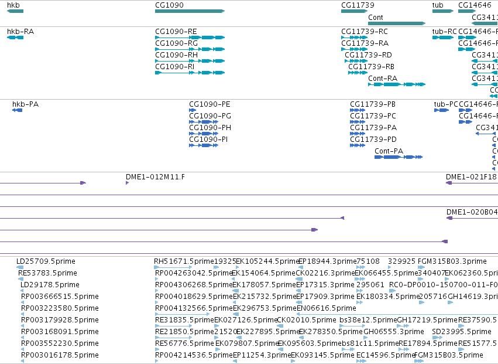The height and width of the screenshot is (364, 498).
Task: Select the Cont-RA transcript glyph
Action: 397,84
